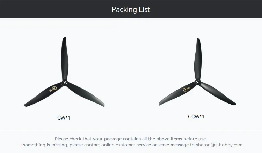Open the sharon@t-hobby.com email link
Image resolution: width=262 pixels, height=153 pixels.
click(219, 145)
